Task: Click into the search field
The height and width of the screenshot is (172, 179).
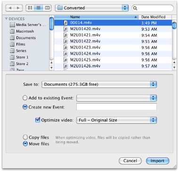Action: [153, 8]
